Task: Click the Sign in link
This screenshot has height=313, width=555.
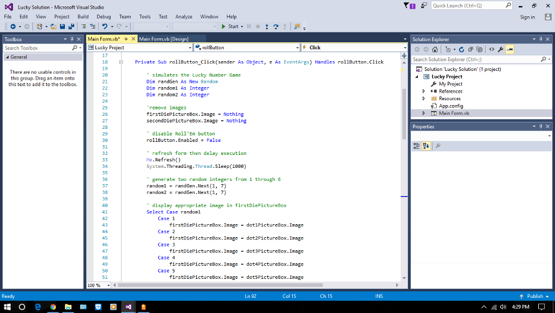Action: [527, 16]
